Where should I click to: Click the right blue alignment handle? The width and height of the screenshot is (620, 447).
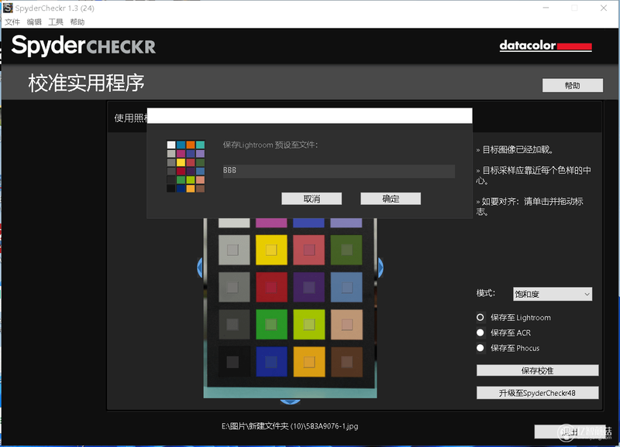tap(381, 268)
